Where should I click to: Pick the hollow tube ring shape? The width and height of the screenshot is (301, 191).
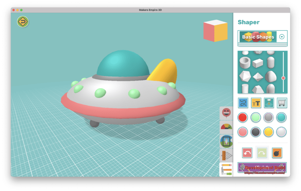[245, 62]
